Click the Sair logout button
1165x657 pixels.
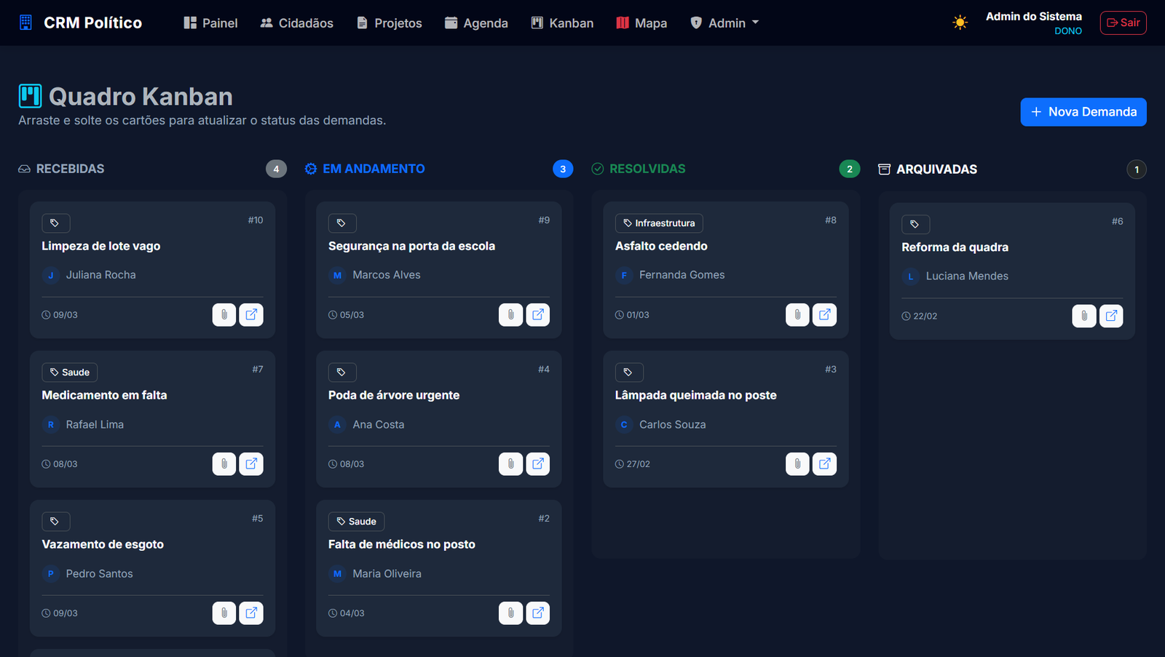pos(1123,23)
